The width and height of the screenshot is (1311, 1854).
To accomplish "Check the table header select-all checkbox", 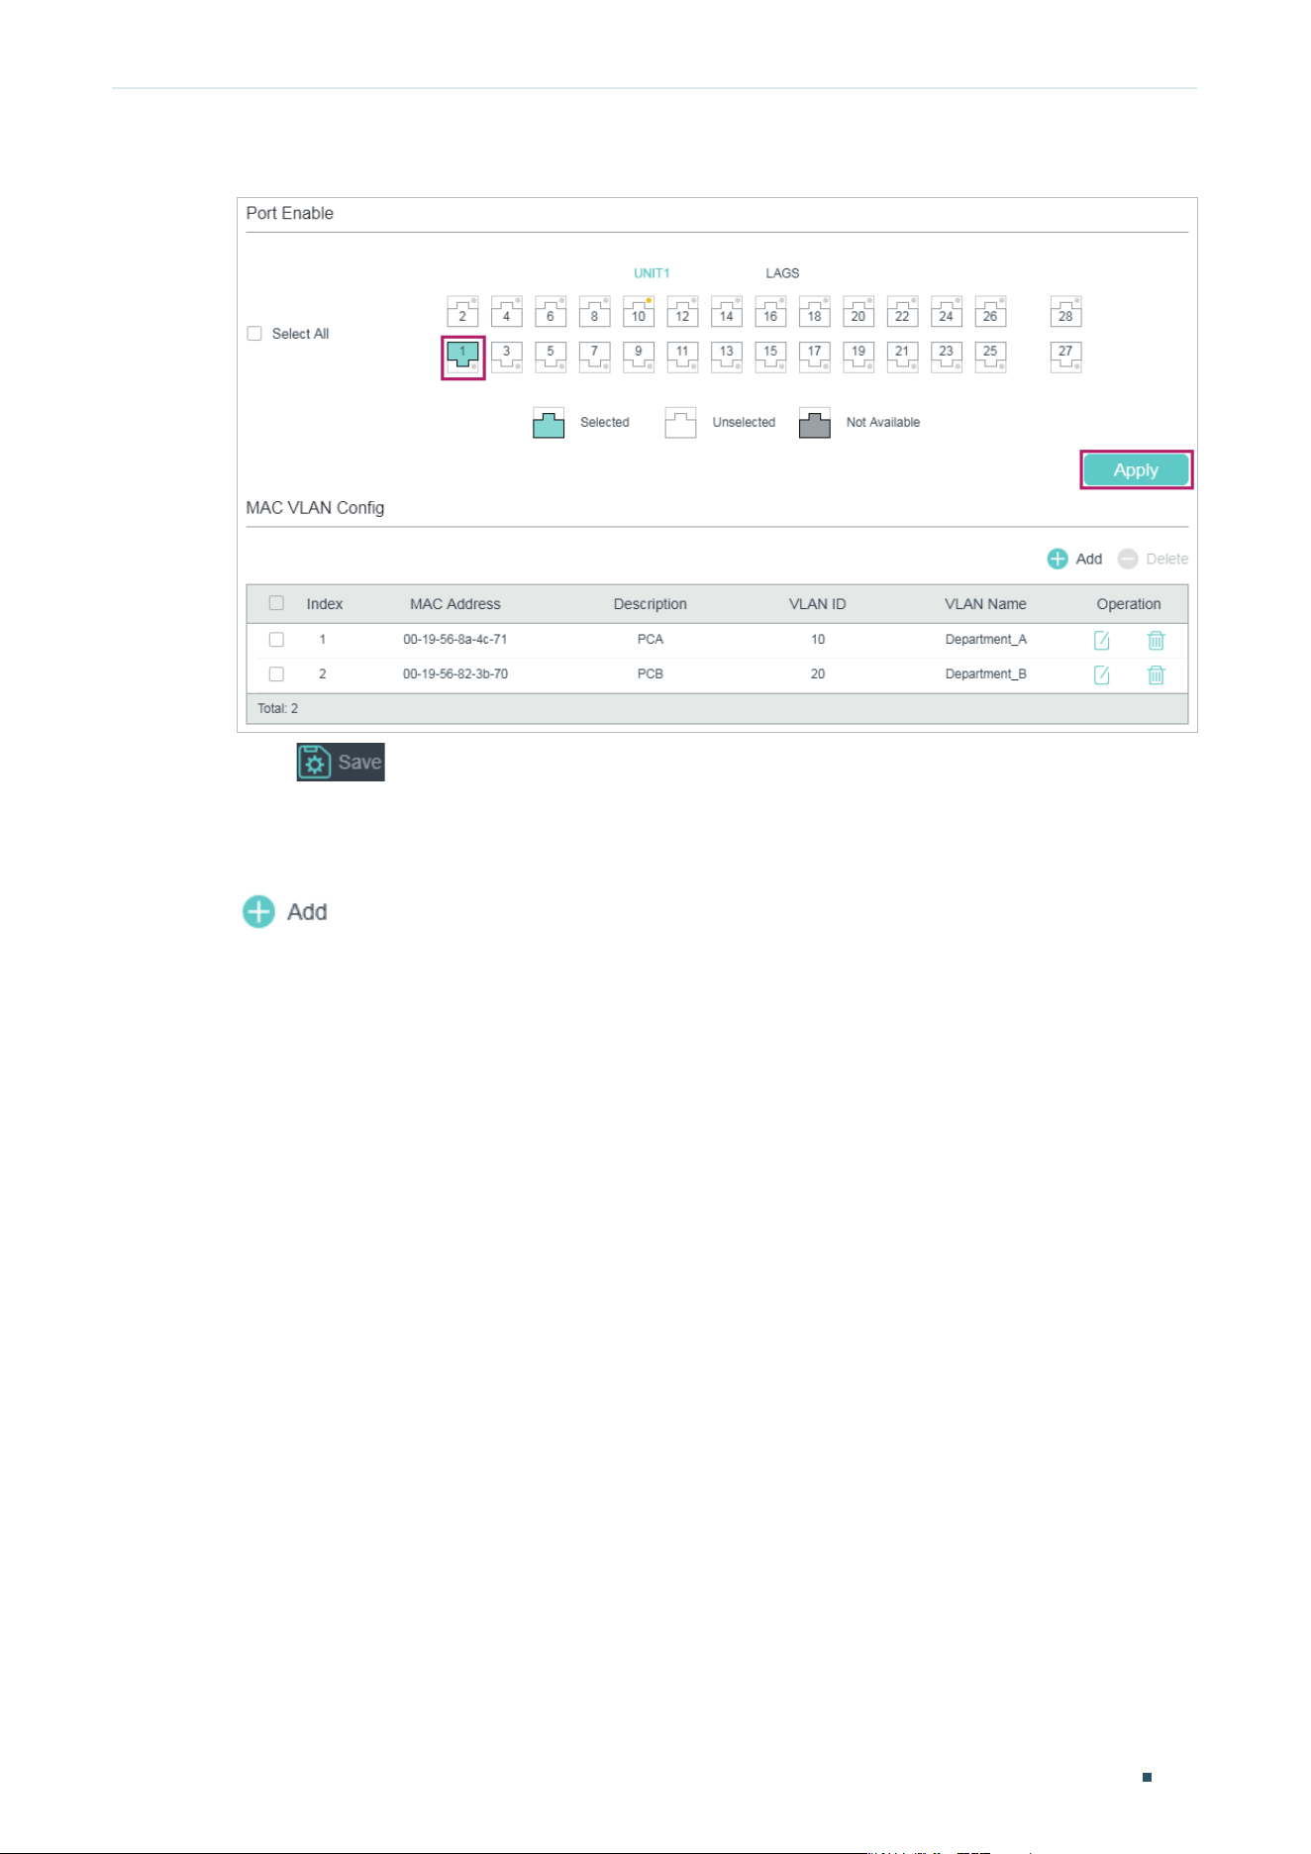I will tap(276, 603).
